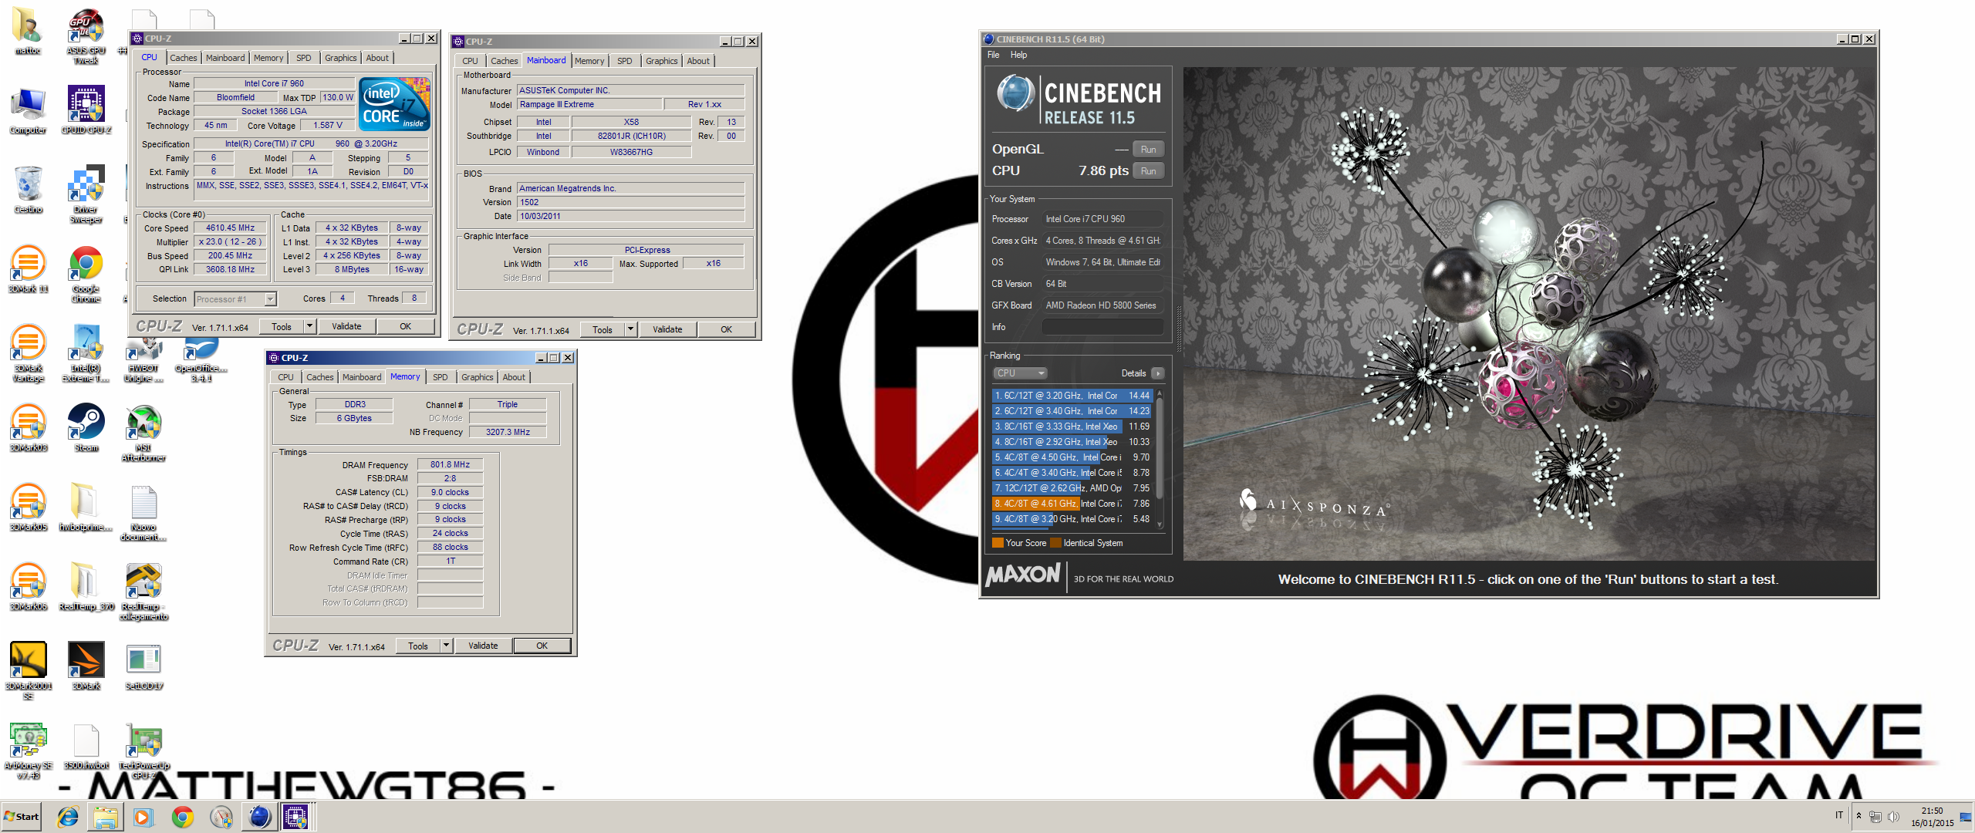Image resolution: width=1975 pixels, height=833 pixels.
Task: Select the RealTemp_370 folder icon
Action: tap(86, 587)
